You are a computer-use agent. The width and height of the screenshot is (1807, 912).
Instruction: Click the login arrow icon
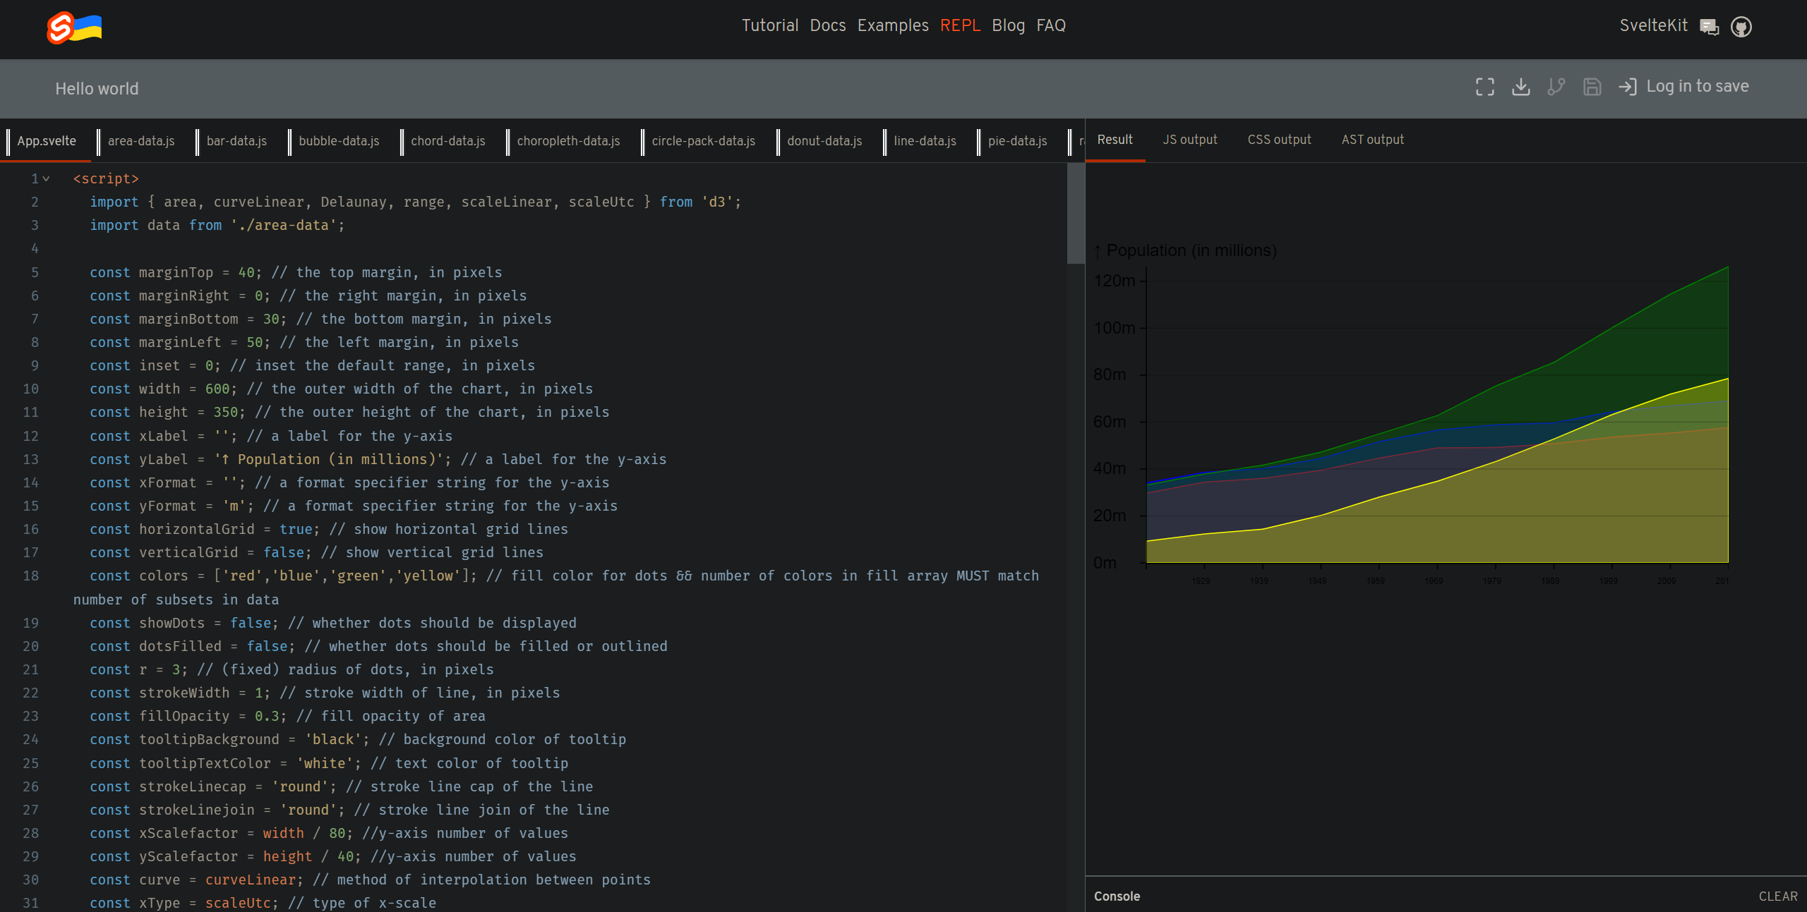click(1628, 87)
